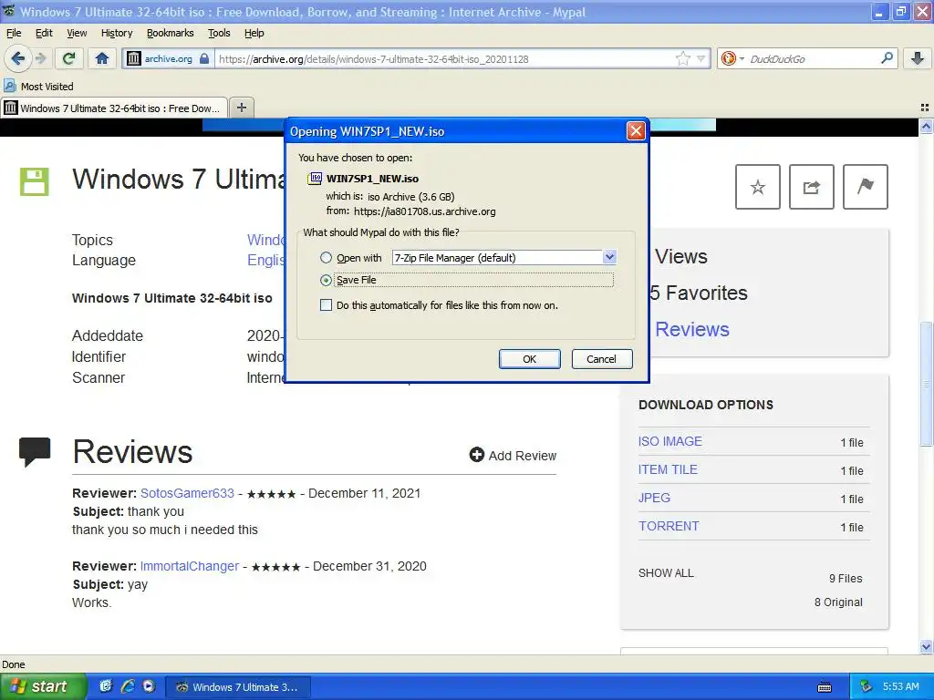934x700 pixels.
Task: Click the 8 Original text
Action: click(838, 602)
